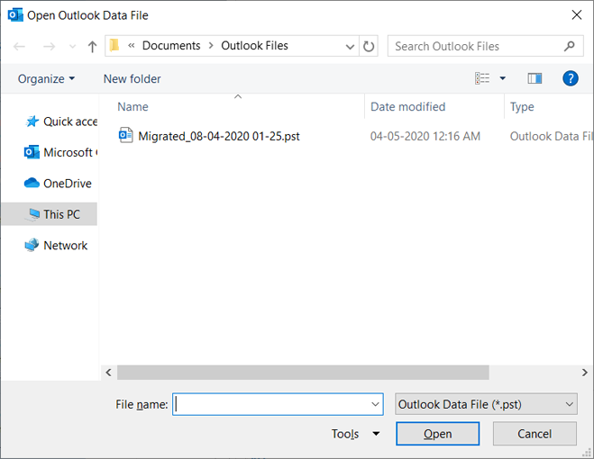Open Network in the sidebar
Viewport: 594px width, 459px height.
(x=56, y=245)
